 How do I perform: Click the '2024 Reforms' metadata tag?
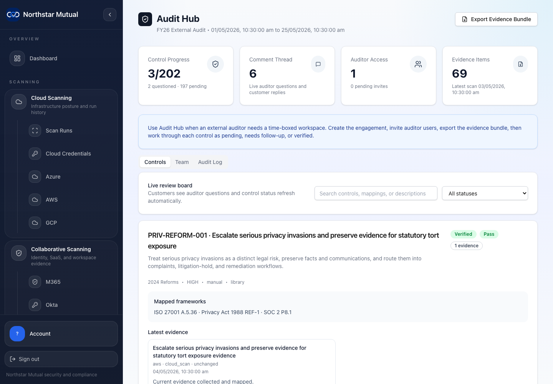pos(163,282)
